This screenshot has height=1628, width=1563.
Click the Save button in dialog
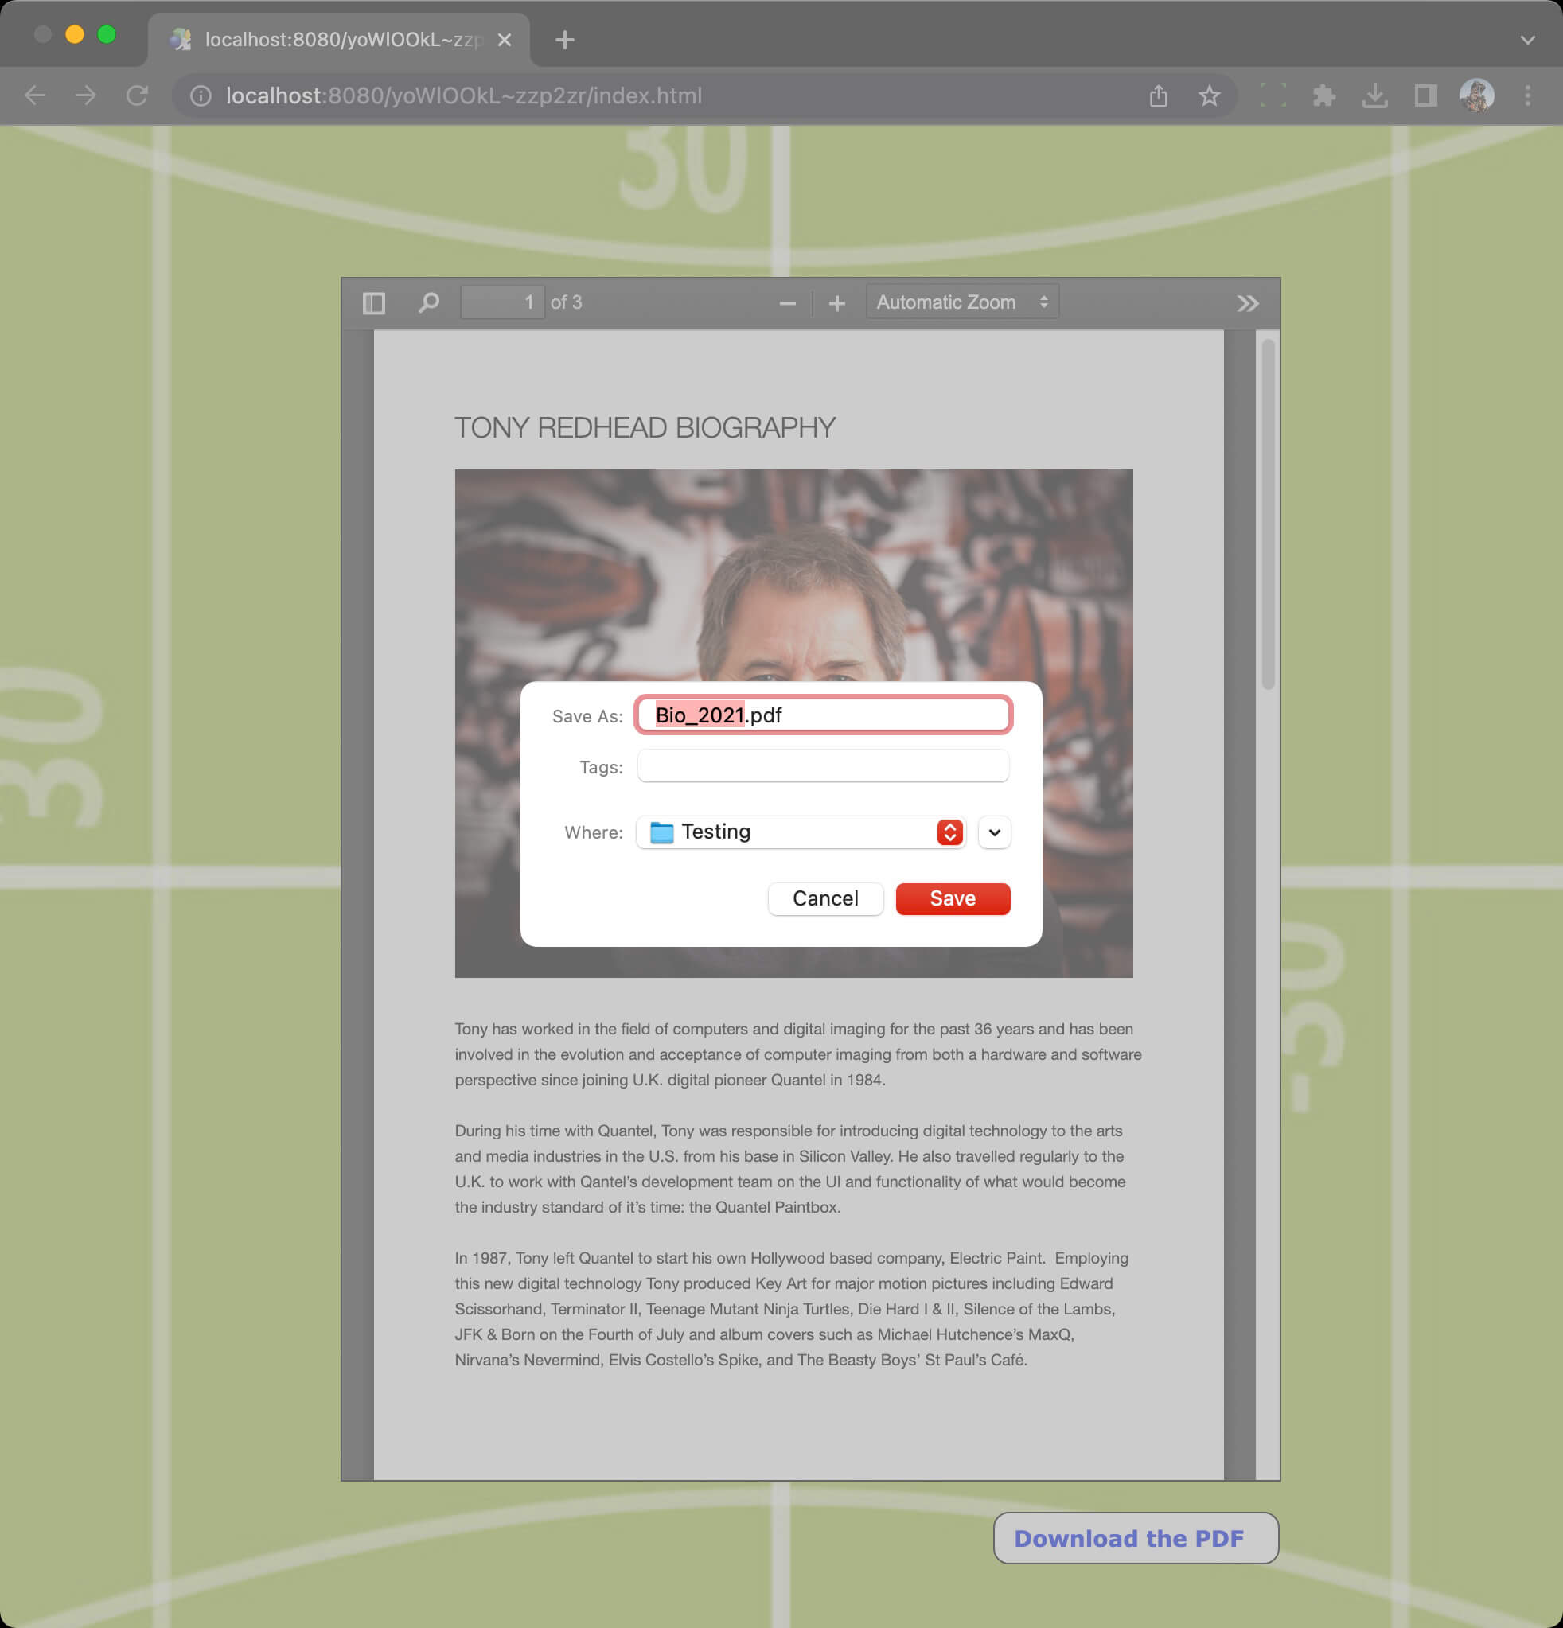(951, 898)
